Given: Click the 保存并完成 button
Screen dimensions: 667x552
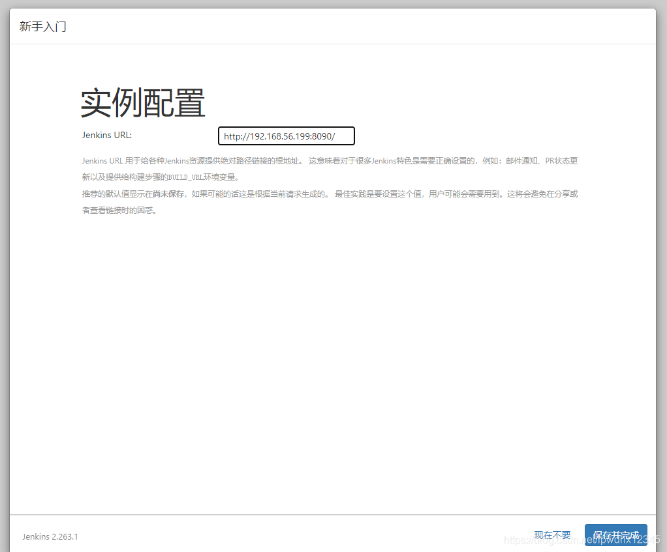Looking at the screenshot, I should [616, 535].
